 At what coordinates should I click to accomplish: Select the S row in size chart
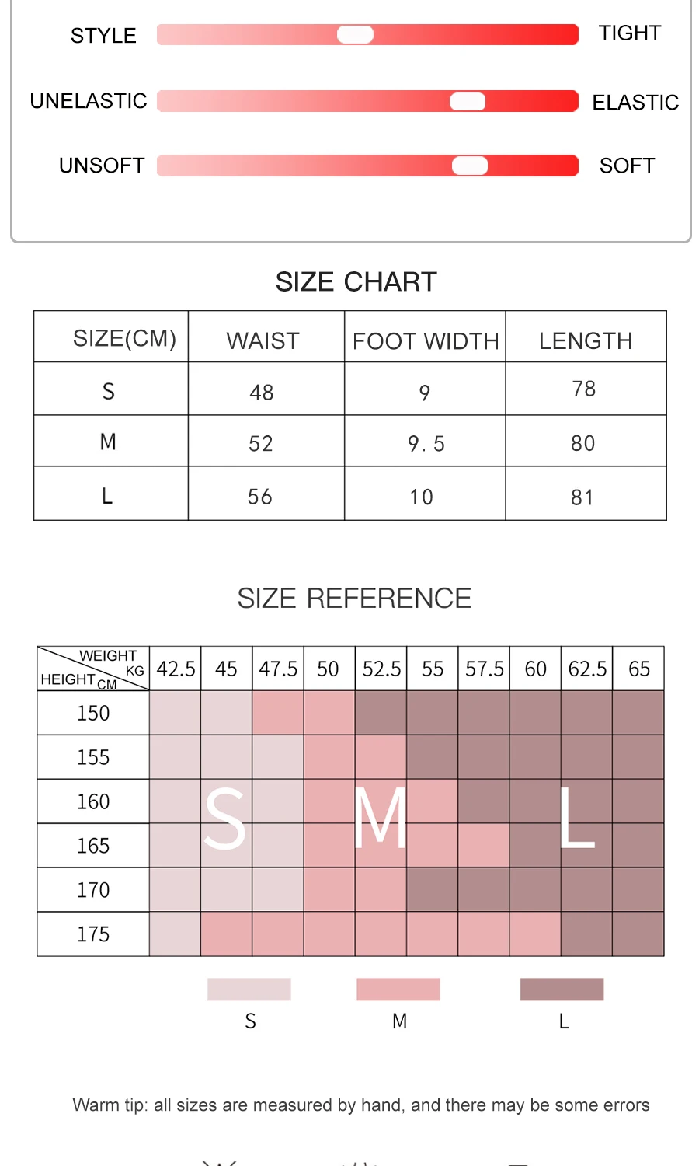point(350,389)
